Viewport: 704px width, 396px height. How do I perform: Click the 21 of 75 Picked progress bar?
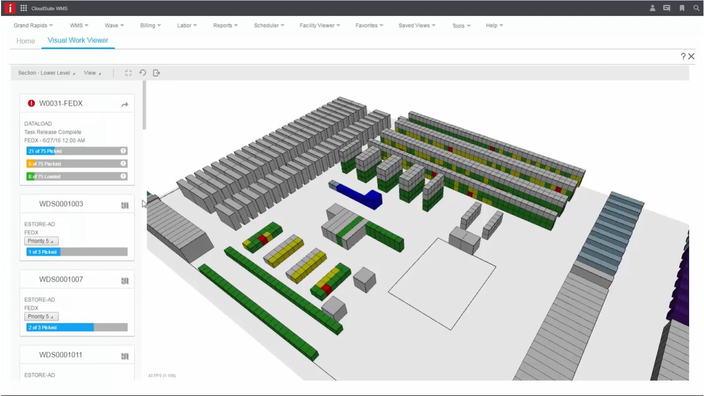tap(77, 151)
